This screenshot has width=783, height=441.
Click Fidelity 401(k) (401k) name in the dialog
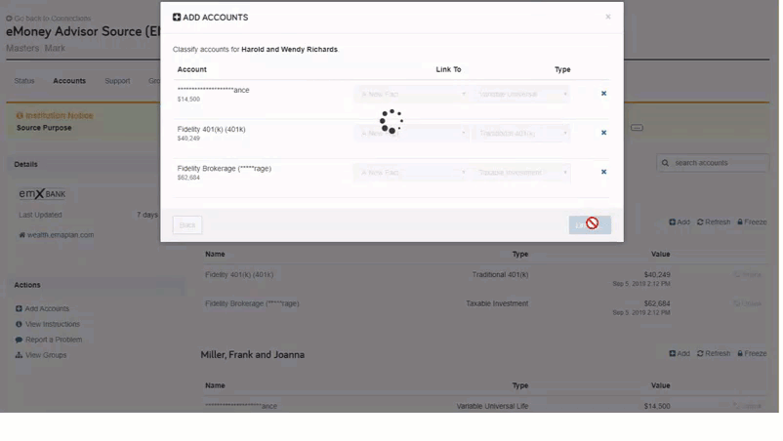[x=211, y=129]
